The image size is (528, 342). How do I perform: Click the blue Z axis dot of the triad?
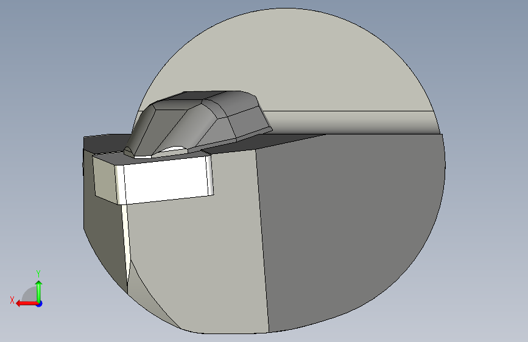click(x=40, y=304)
